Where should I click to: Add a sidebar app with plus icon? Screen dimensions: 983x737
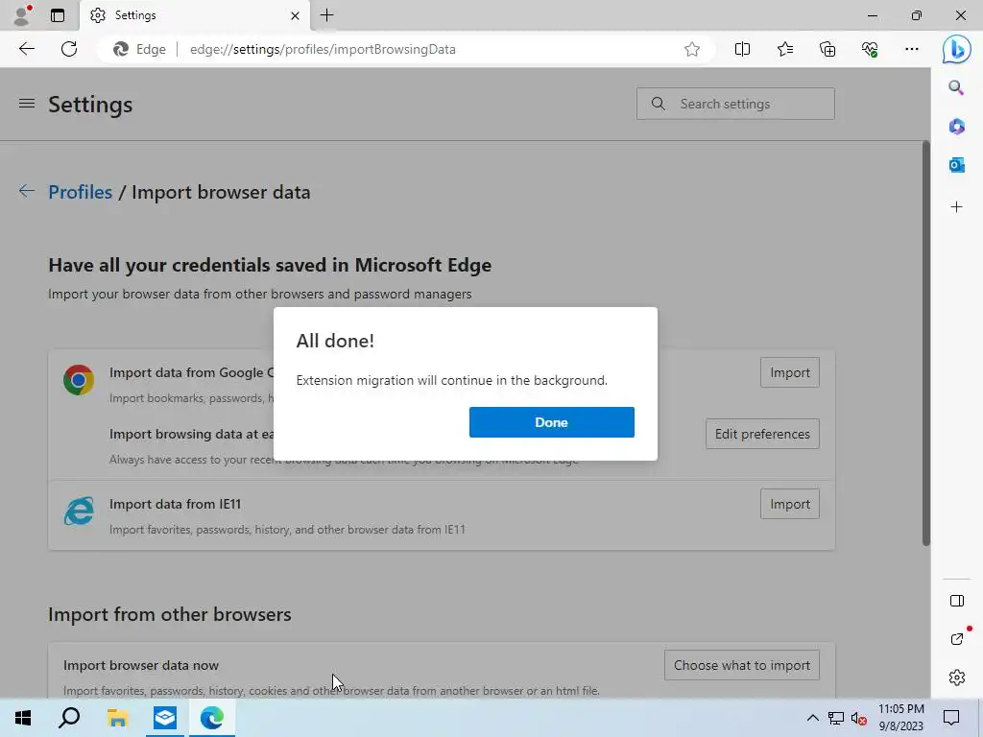pyautogui.click(x=956, y=207)
